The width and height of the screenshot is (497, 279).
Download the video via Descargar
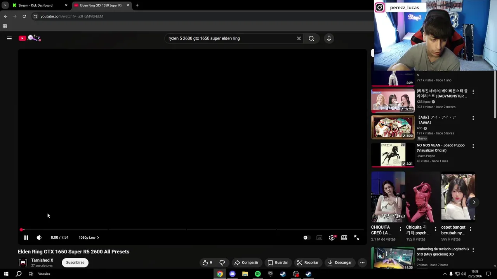click(340, 262)
